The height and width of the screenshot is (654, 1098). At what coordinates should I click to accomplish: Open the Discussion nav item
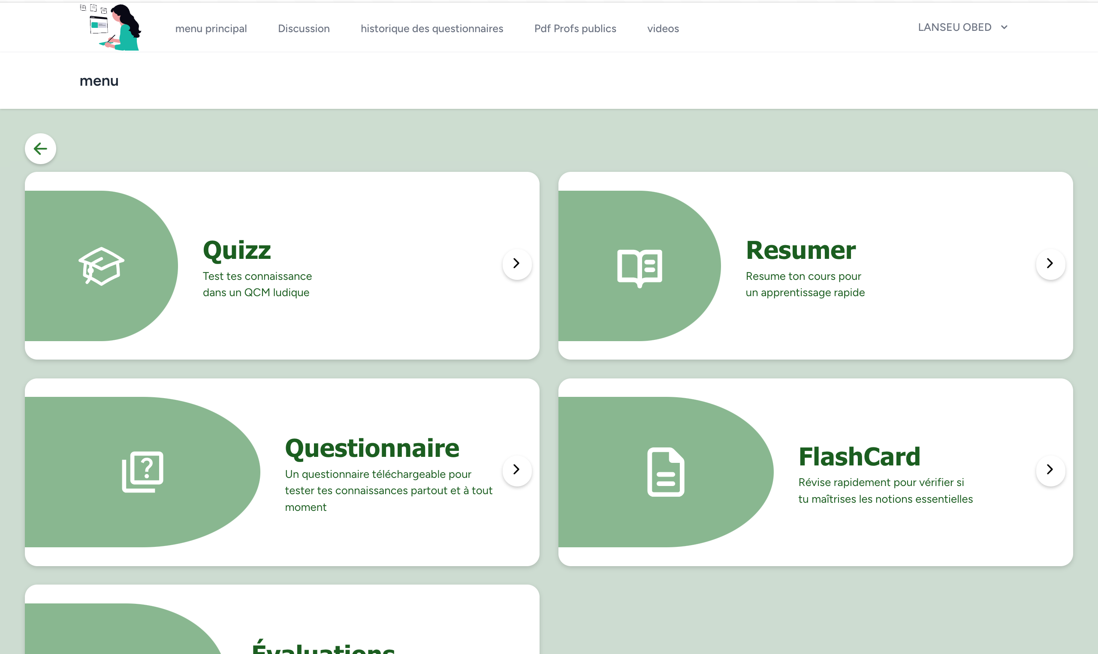pyautogui.click(x=303, y=29)
